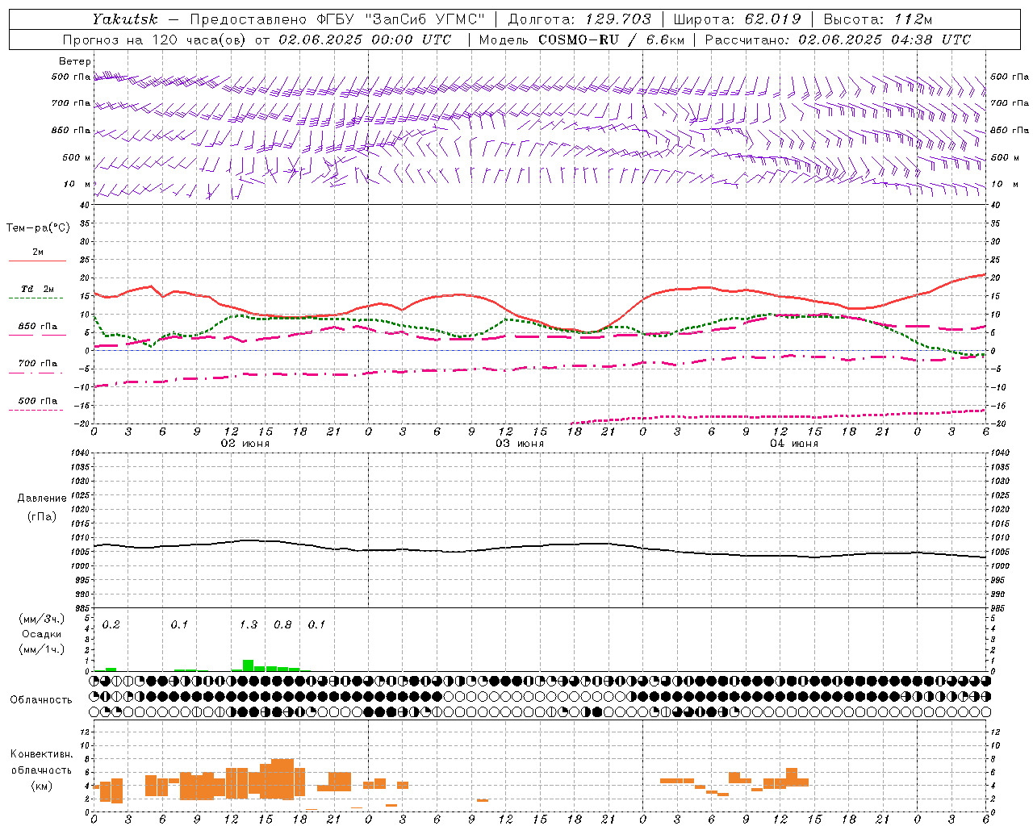Click the black surface pressure curve
The image size is (1033, 826).
point(540,548)
